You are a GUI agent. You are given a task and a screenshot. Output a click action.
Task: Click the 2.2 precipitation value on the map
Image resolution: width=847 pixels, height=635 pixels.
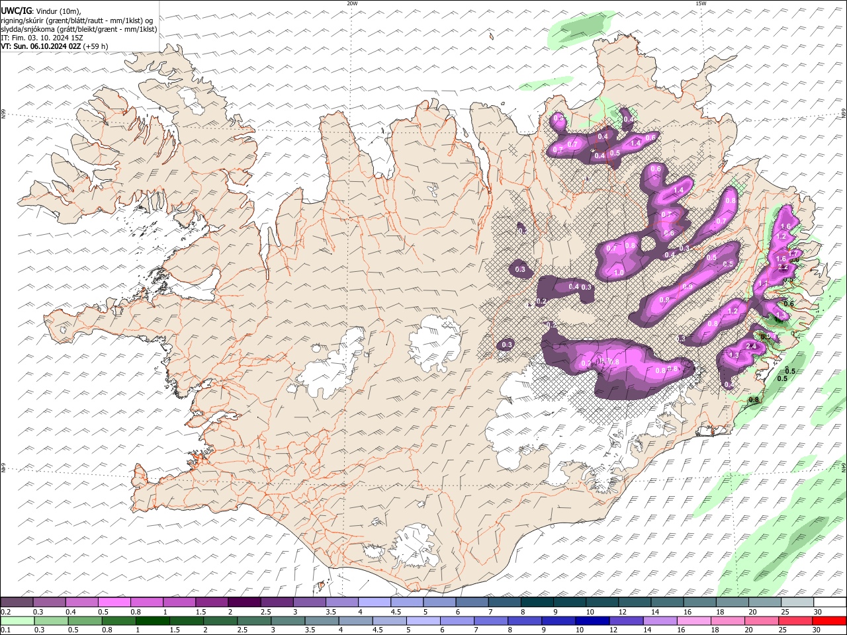coord(783,267)
